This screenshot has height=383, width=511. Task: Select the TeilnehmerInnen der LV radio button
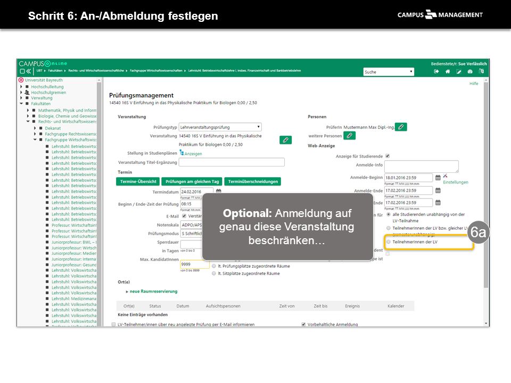389,242
